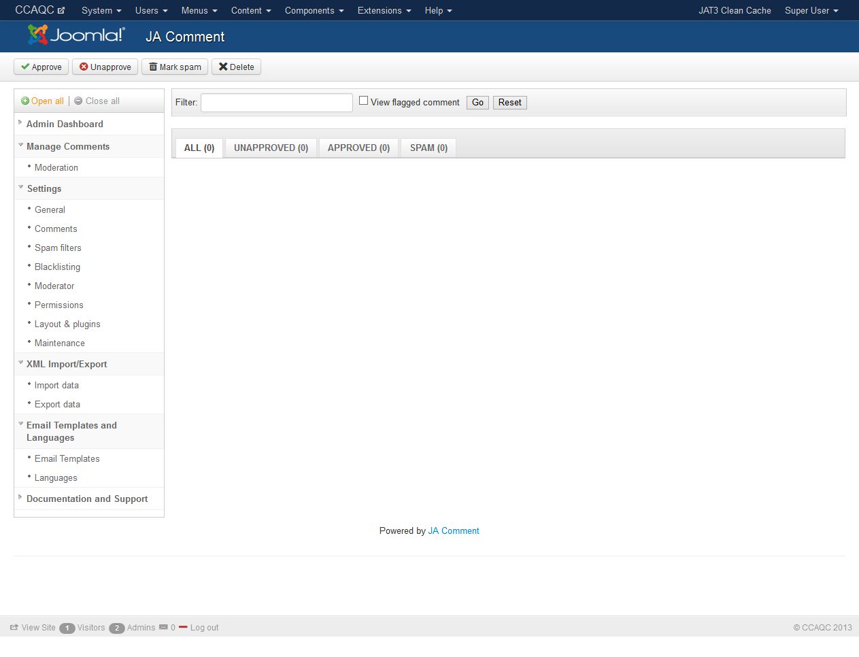Viewport: 859px width, 657px height.
Task: Click the Unapprove button
Action: pyautogui.click(x=105, y=67)
